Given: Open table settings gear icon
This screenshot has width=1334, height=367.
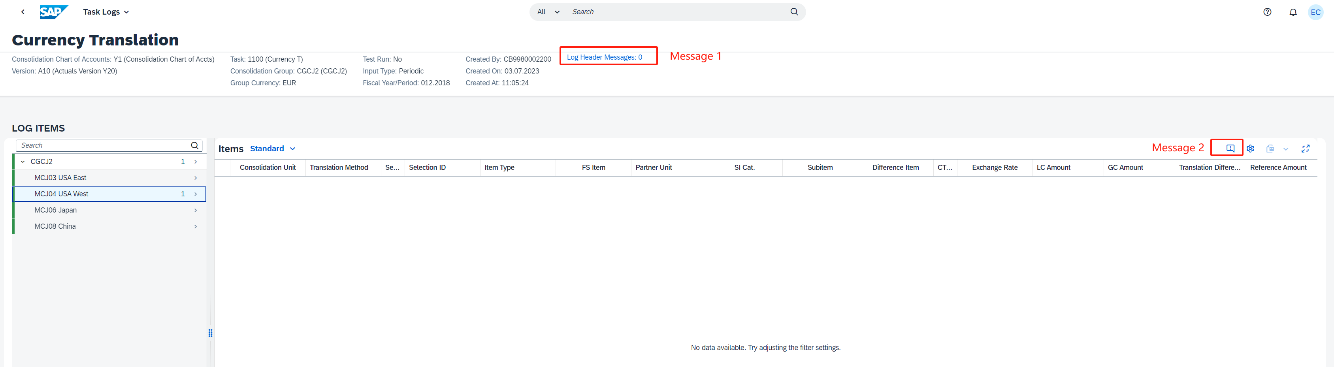Looking at the screenshot, I should pos(1250,149).
